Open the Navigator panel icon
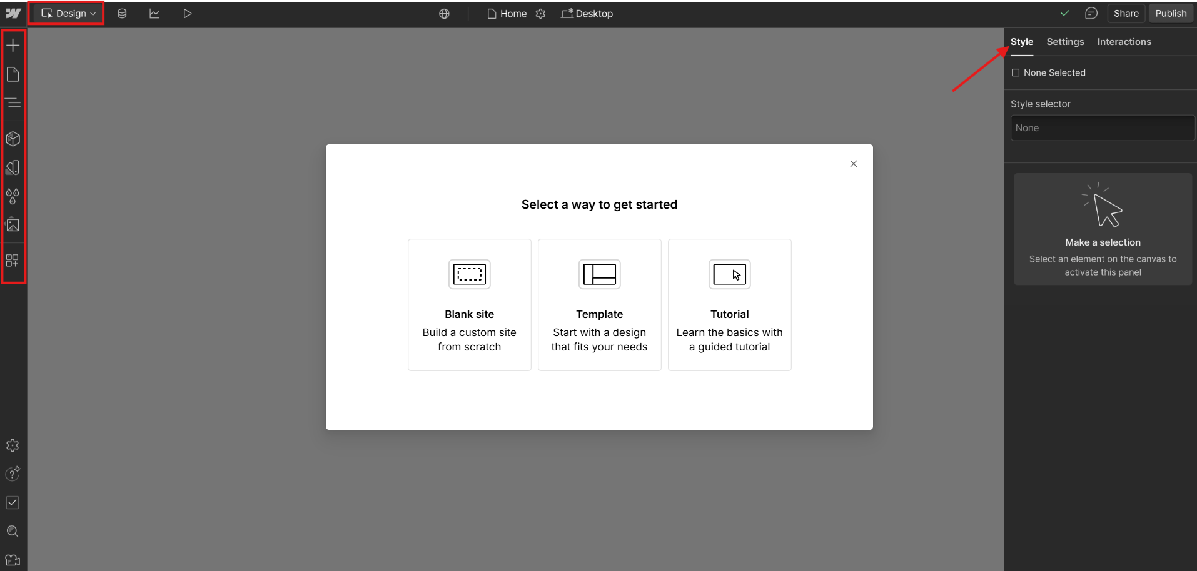1197x571 pixels. coord(13,102)
